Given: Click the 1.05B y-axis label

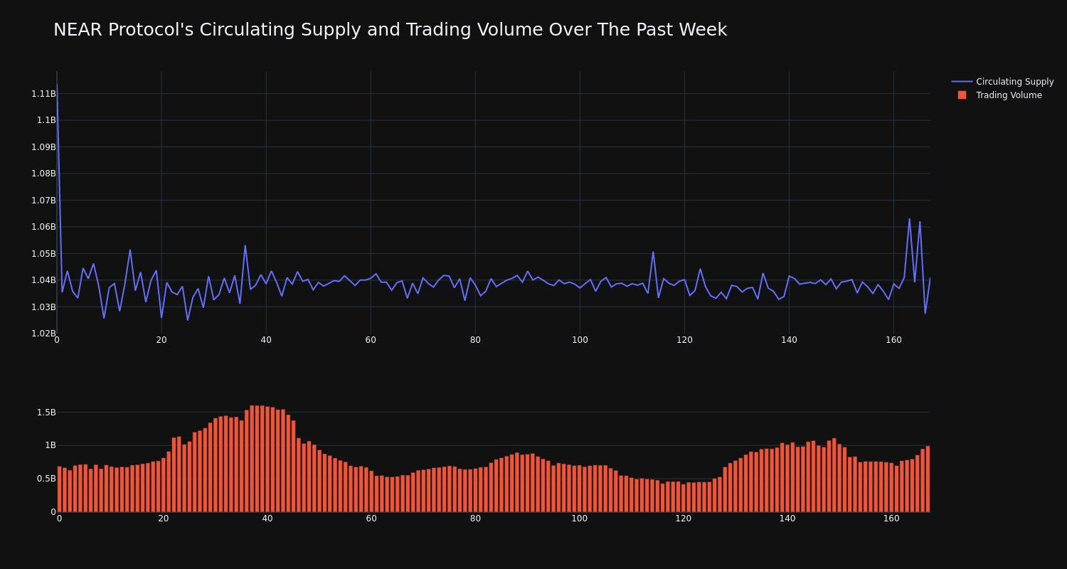Looking at the screenshot, I should point(43,254).
